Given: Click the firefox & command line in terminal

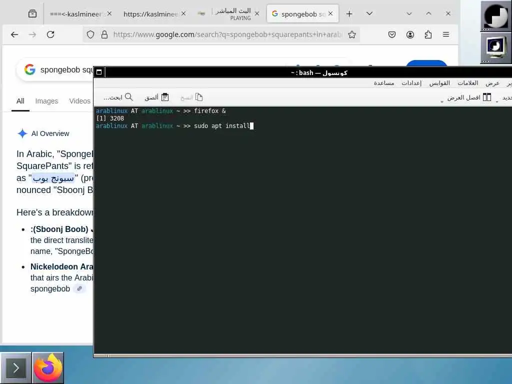Looking at the screenshot, I should point(209,111).
